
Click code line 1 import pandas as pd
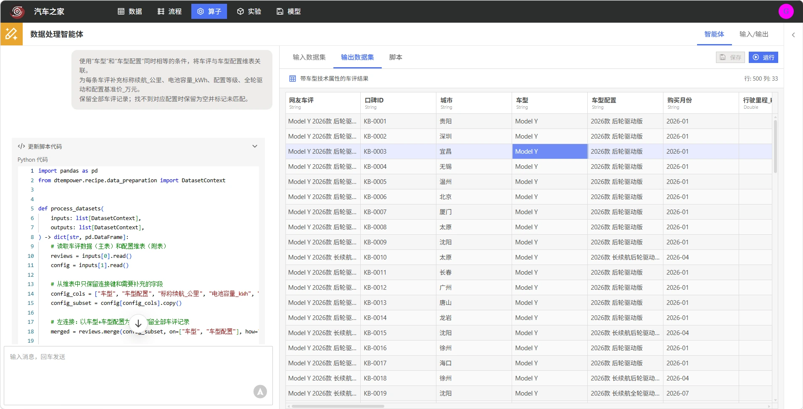tap(68, 171)
